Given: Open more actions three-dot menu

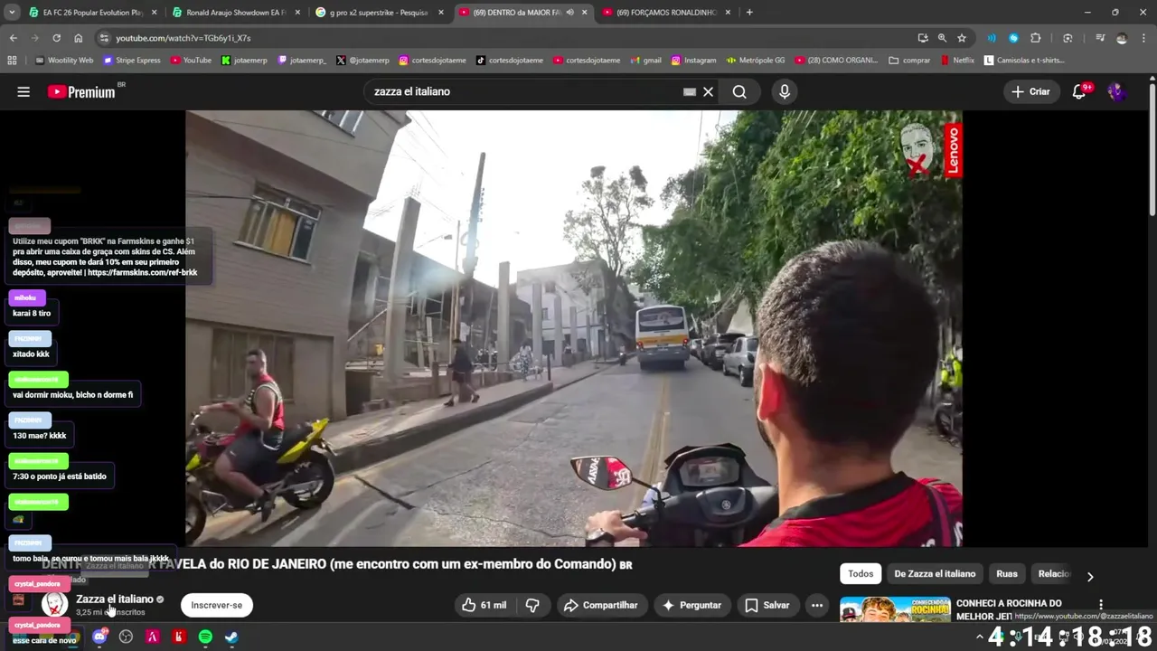Looking at the screenshot, I should click(x=817, y=605).
